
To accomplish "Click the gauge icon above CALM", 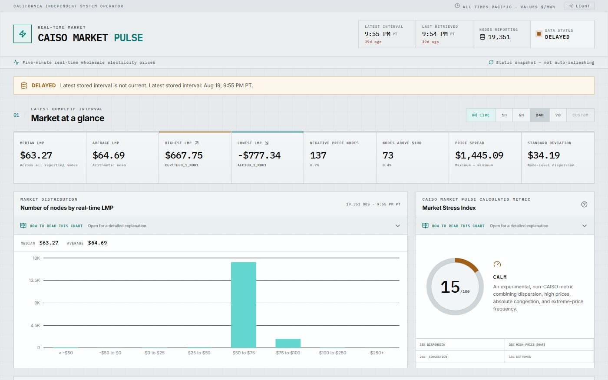I will point(497,264).
